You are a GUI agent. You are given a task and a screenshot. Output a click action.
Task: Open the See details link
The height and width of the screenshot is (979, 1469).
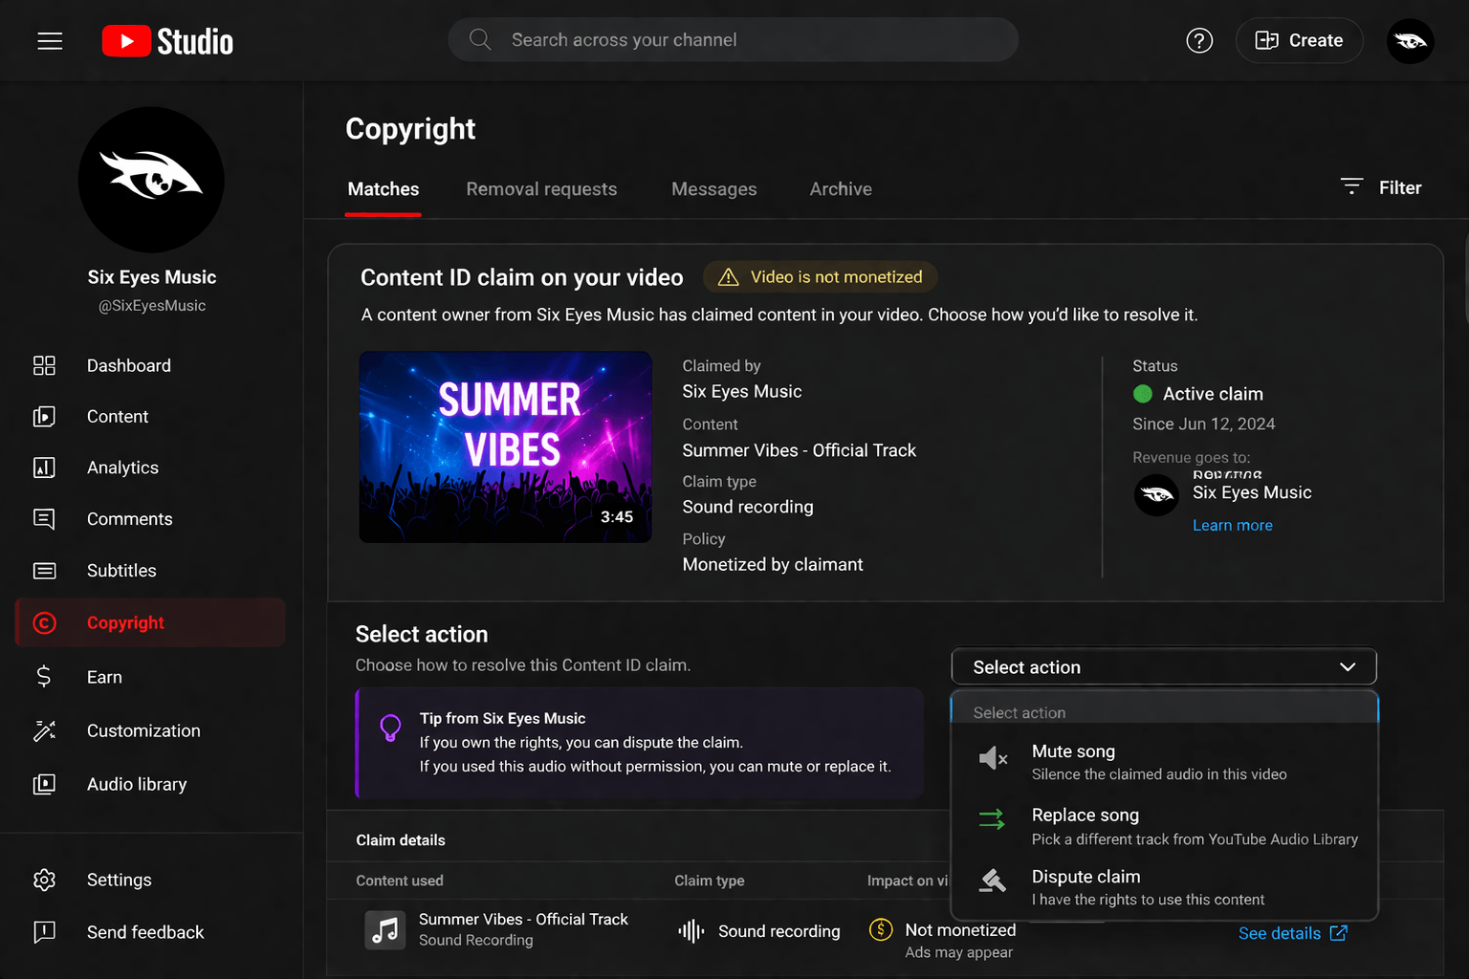pos(1292,933)
